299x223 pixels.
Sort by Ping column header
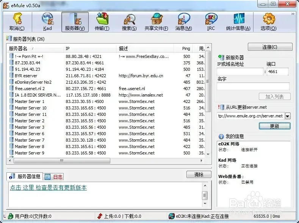[x=183, y=48]
